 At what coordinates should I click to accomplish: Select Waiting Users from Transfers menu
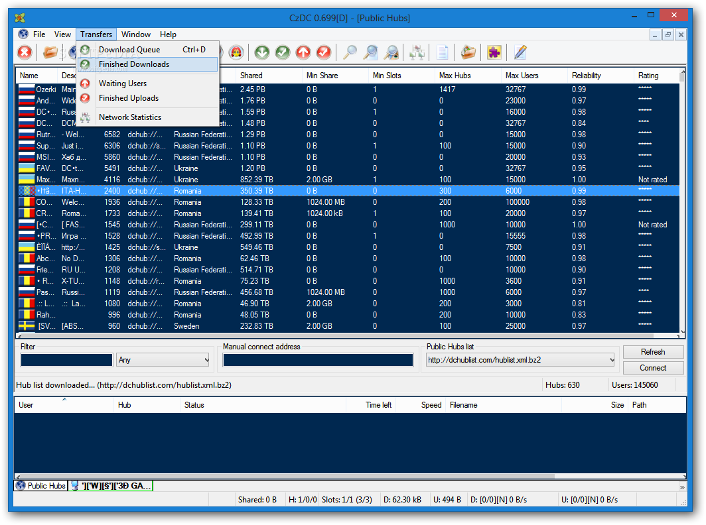click(x=148, y=84)
